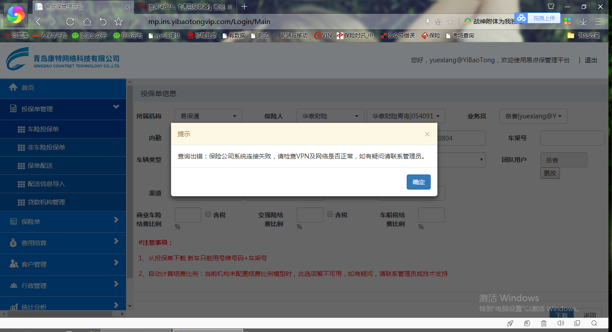
Task: Bookmark the page with the toolbar star
Action: tap(118, 21)
